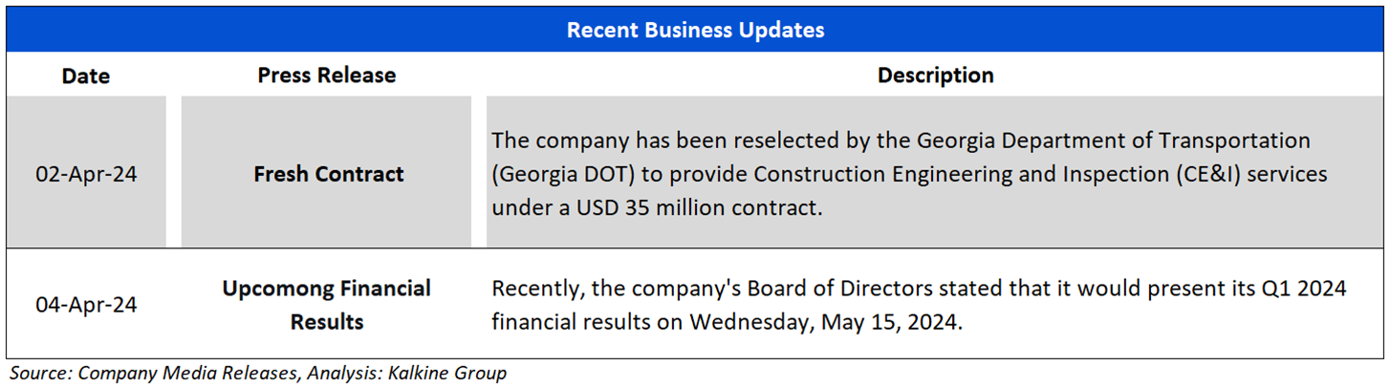Select the 'Press Release' column header
The width and height of the screenshot is (1390, 388).
[x=326, y=75]
